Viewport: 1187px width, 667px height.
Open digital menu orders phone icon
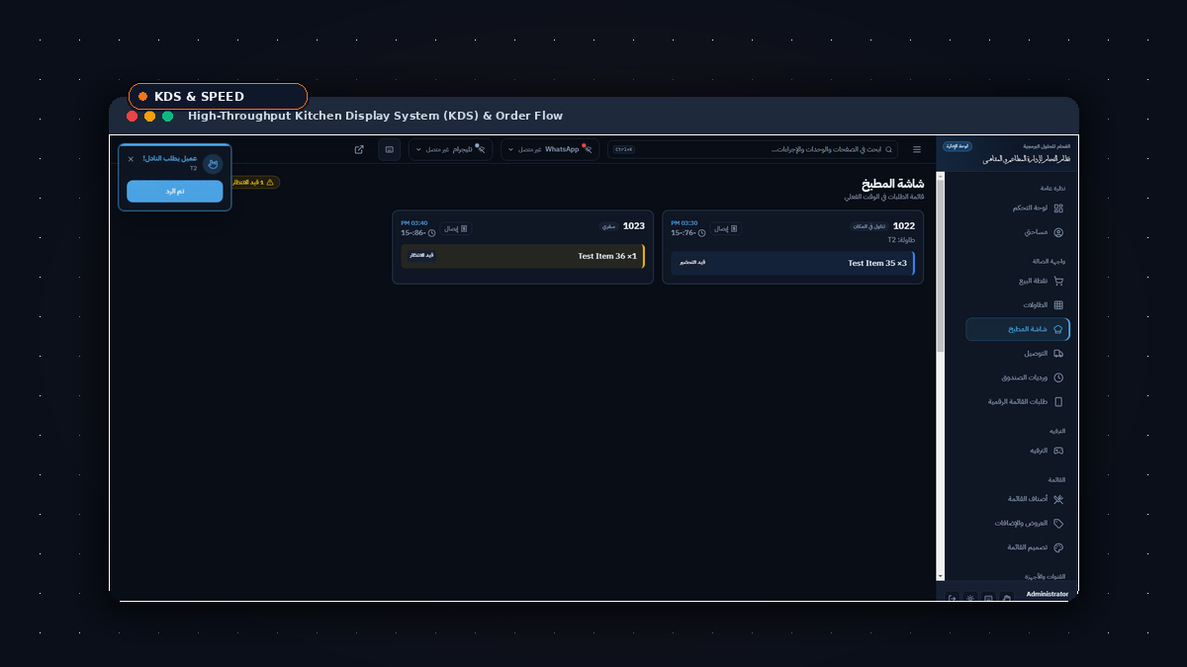[1058, 401]
